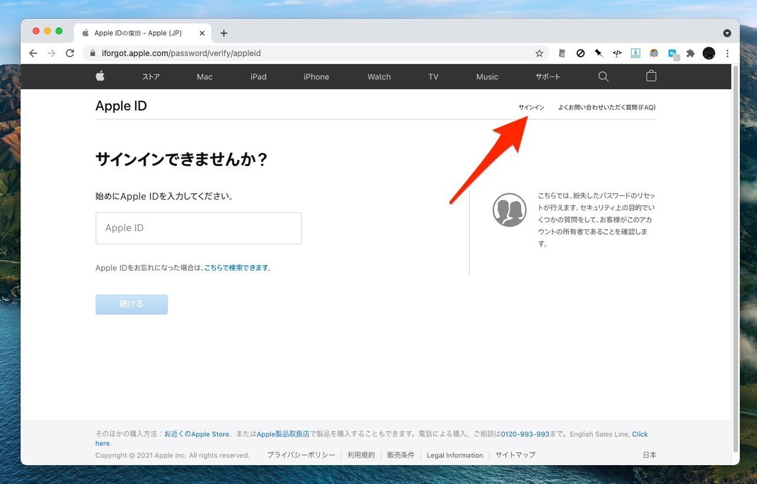757x484 pixels.
Task: Click the Chrome profile avatar
Action: coord(709,53)
